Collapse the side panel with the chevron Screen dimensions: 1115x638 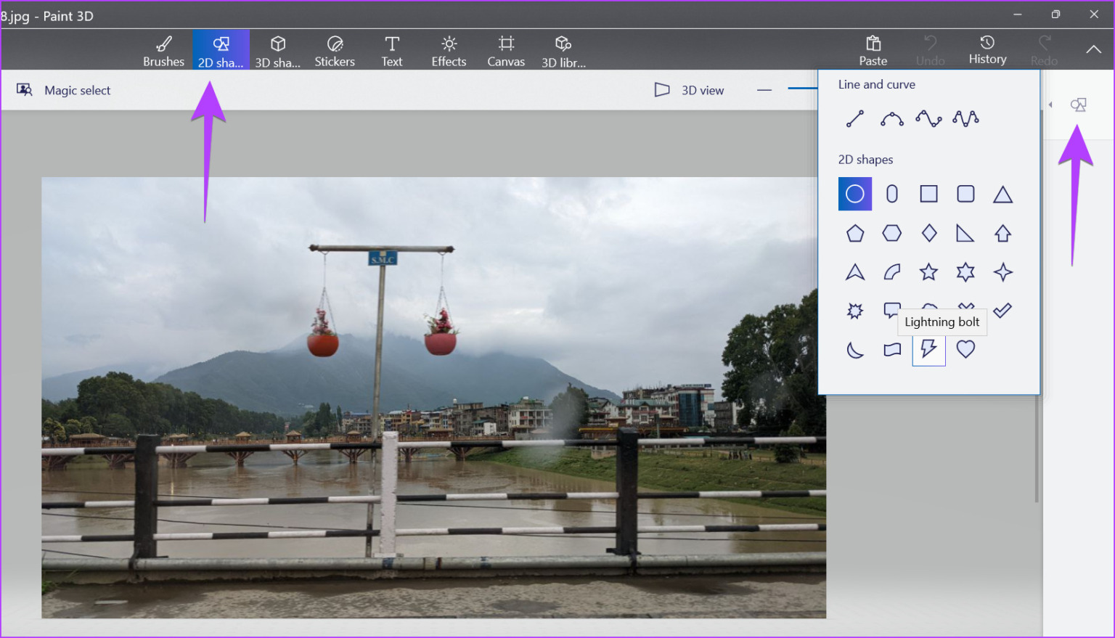click(x=1050, y=104)
